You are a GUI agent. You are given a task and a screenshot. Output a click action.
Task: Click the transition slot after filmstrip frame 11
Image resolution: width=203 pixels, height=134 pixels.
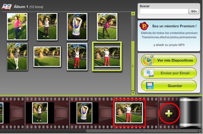pos(106,113)
